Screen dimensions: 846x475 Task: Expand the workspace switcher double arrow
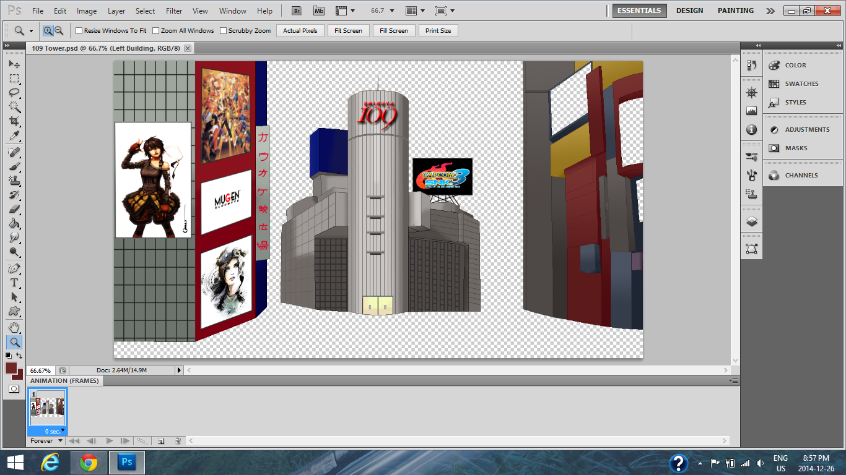pyautogui.click(x=770, y=11)
